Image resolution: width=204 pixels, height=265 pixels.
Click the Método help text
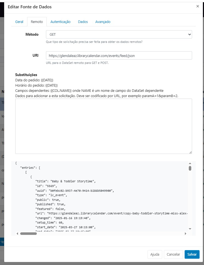(94, 42)
